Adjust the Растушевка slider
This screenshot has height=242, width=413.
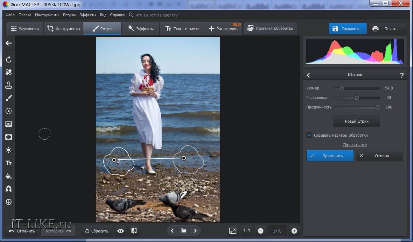point(357,98)
